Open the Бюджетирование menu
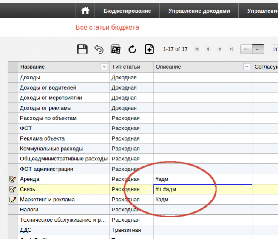The height and width of the screenshot is (239, 278). [127, 11]
